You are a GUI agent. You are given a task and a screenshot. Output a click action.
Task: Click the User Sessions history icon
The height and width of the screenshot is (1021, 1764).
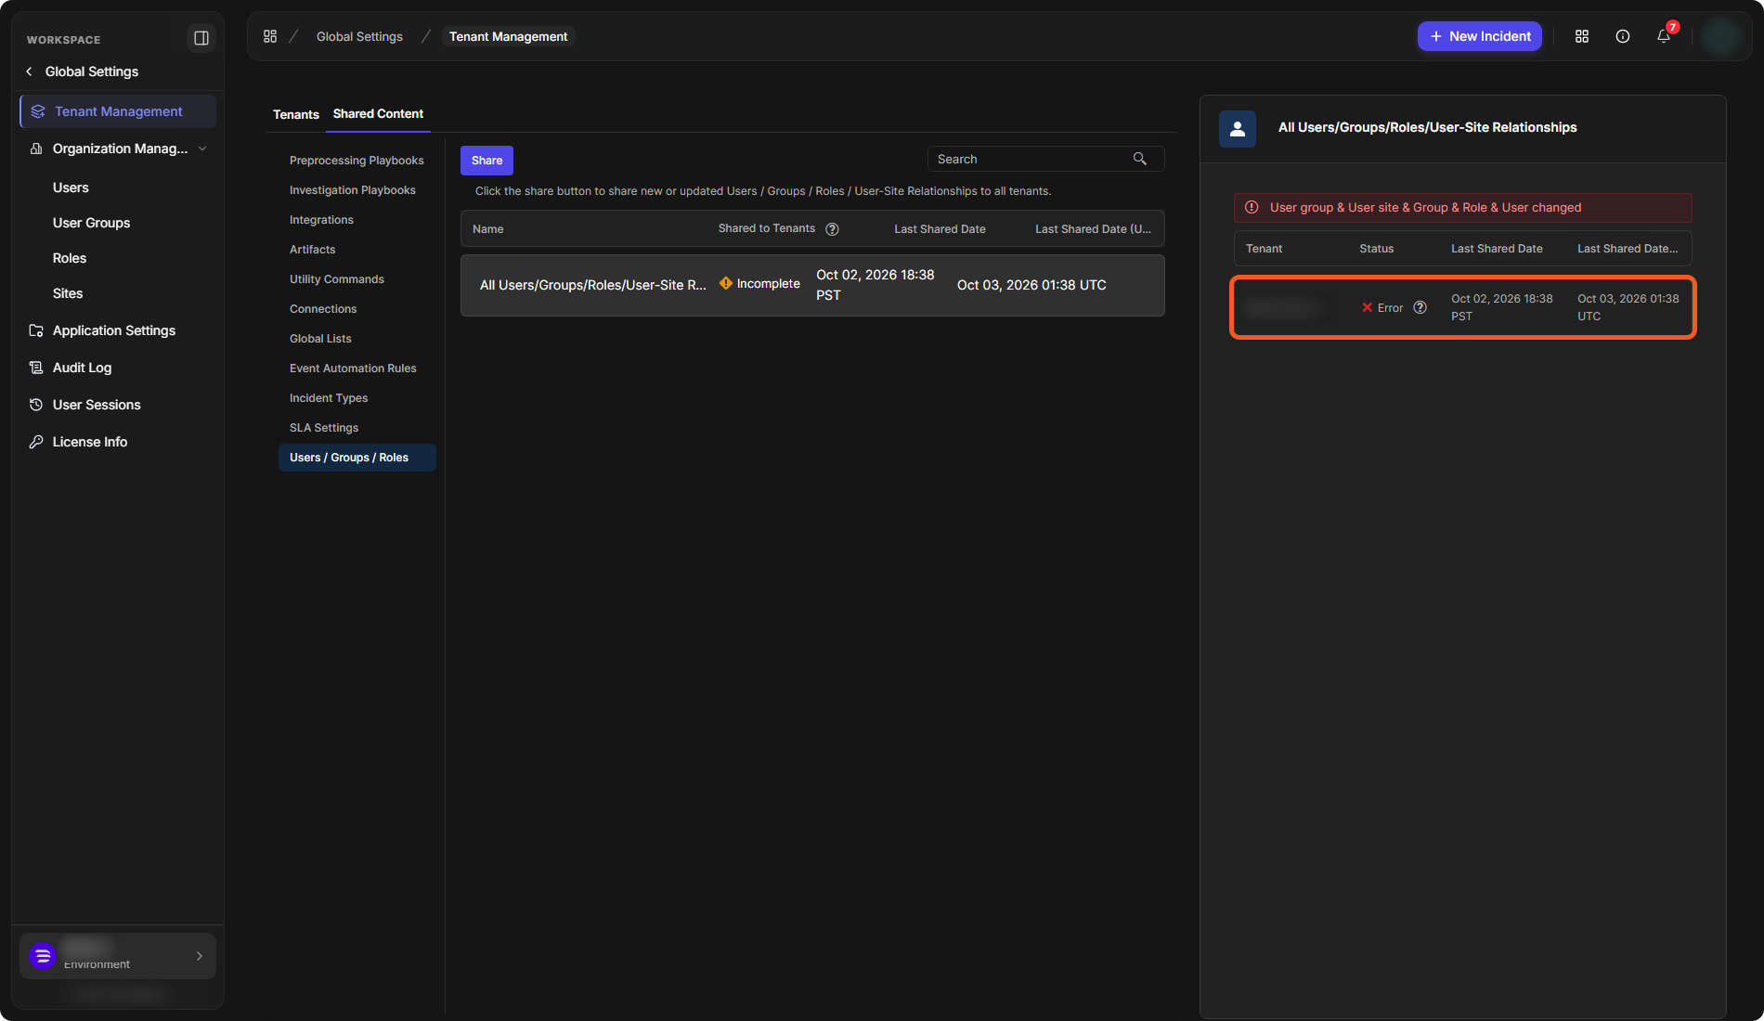point(36,405)
